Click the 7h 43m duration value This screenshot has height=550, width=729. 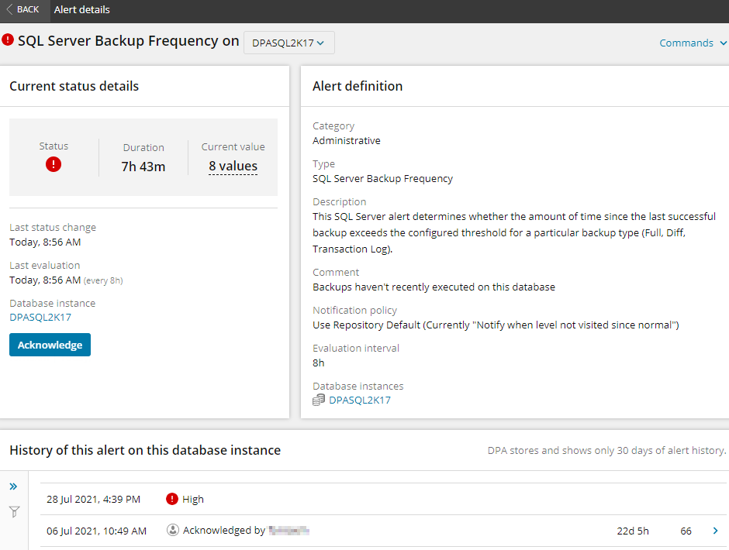(x=143, y=167)
